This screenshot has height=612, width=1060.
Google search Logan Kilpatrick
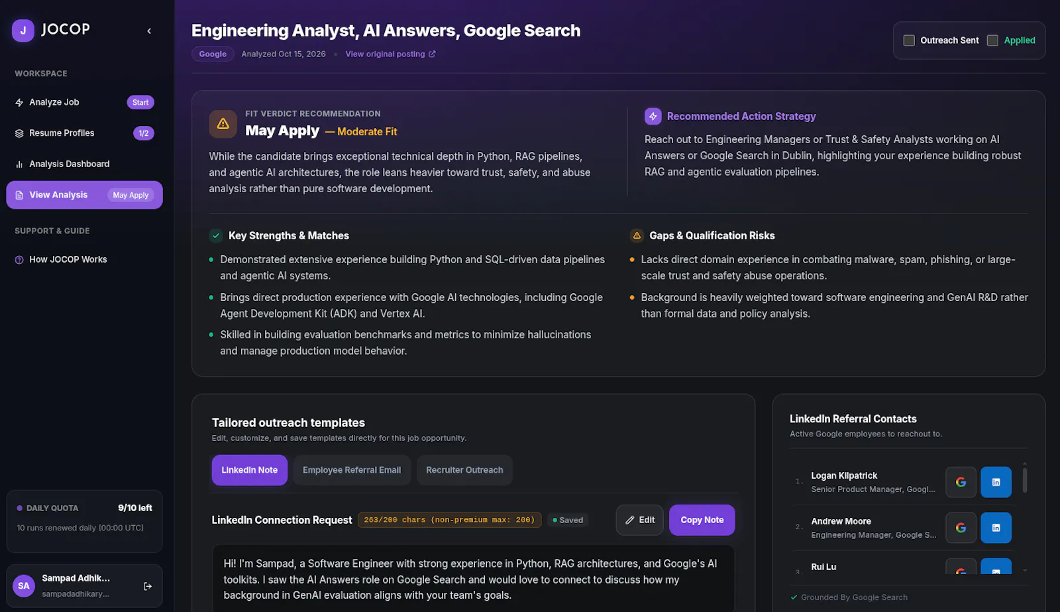[961, 482]
